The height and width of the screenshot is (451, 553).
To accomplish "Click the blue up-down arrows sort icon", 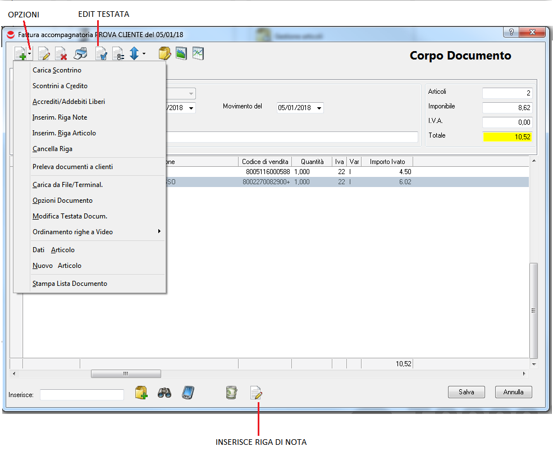I will (134, 53).
